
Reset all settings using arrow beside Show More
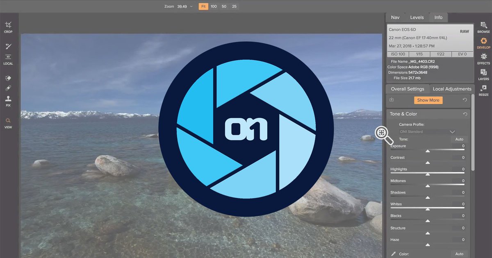pos(465,100)
